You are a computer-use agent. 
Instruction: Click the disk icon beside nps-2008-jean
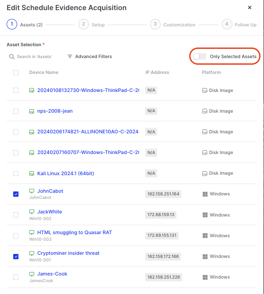(32, 111)
